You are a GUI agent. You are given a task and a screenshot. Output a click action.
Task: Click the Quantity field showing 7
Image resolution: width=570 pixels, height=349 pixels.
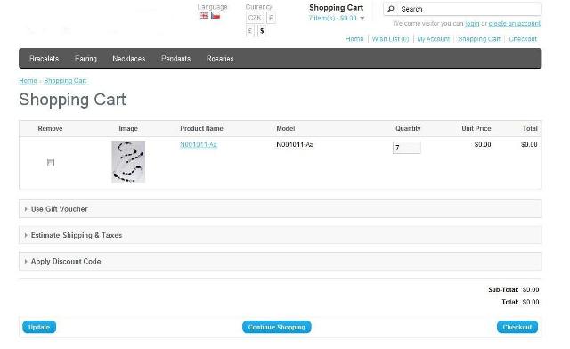(x=407, y=148)
